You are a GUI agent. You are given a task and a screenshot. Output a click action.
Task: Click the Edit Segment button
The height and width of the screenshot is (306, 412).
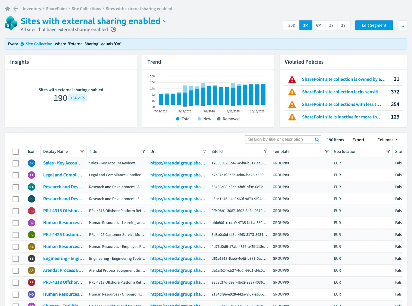(374, 25)
